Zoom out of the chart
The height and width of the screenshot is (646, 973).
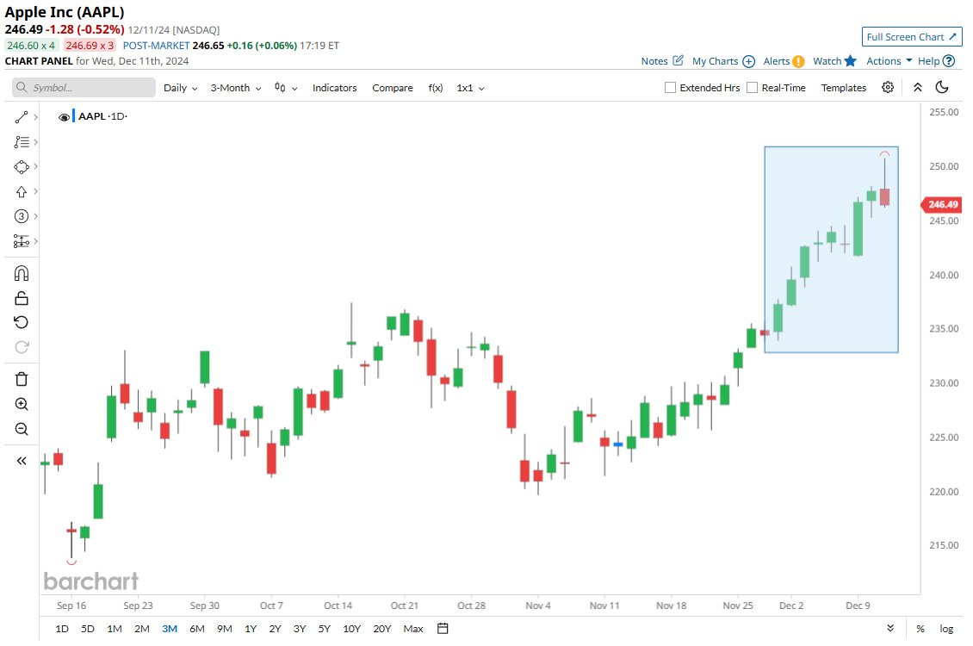[x=22, y=429]
